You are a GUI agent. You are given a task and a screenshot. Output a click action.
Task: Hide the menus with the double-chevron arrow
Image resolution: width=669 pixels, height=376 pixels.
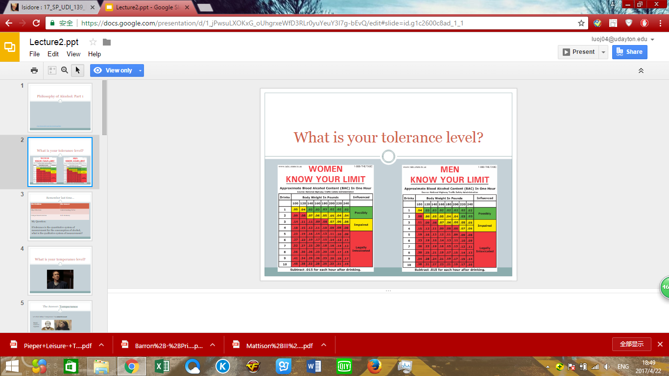click(641, 70)
